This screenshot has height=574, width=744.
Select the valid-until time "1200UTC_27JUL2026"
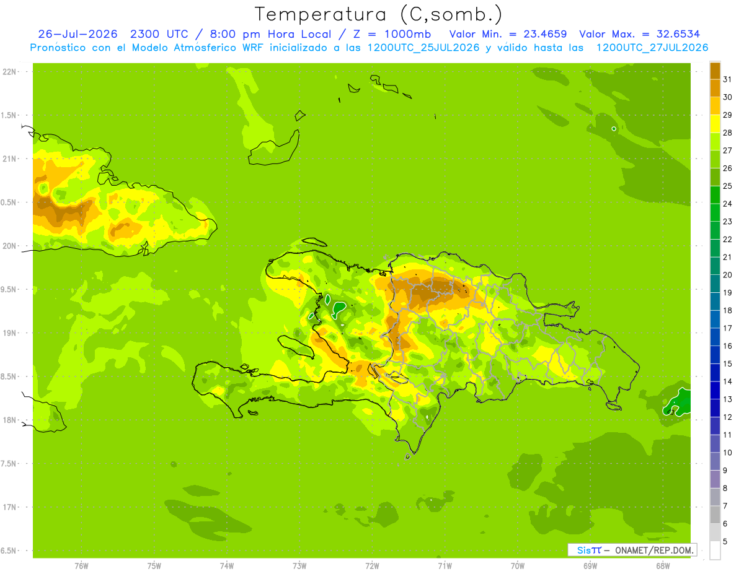tap(652, 48)
